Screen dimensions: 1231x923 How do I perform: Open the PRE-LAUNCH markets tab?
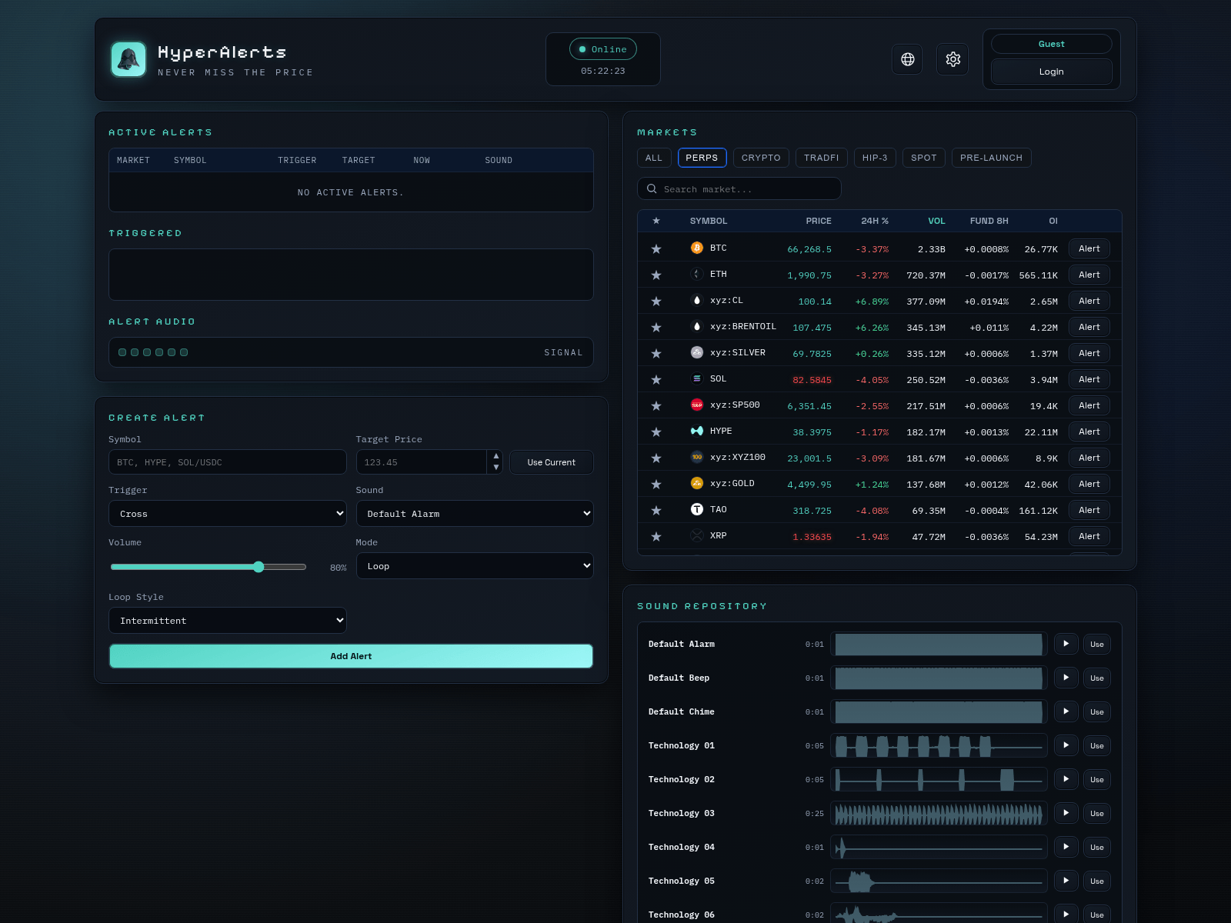(x=992, y=158)
